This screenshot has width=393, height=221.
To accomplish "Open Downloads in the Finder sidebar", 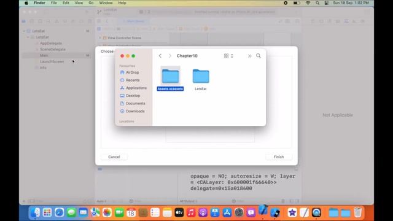I will [133, 111].
